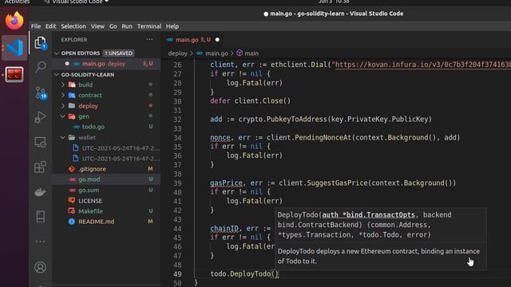The image size is (511, 287).
Task: Click the chainID variable on line 44
Action: pyautogui.click(x=224, y=229)
